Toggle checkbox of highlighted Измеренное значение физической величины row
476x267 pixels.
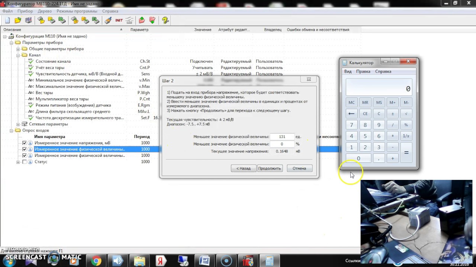[x=25, y=149]
